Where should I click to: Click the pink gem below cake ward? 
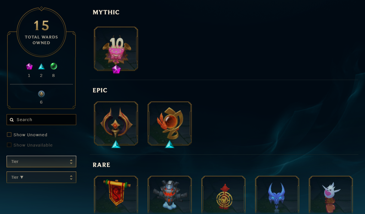pos(116,69)
